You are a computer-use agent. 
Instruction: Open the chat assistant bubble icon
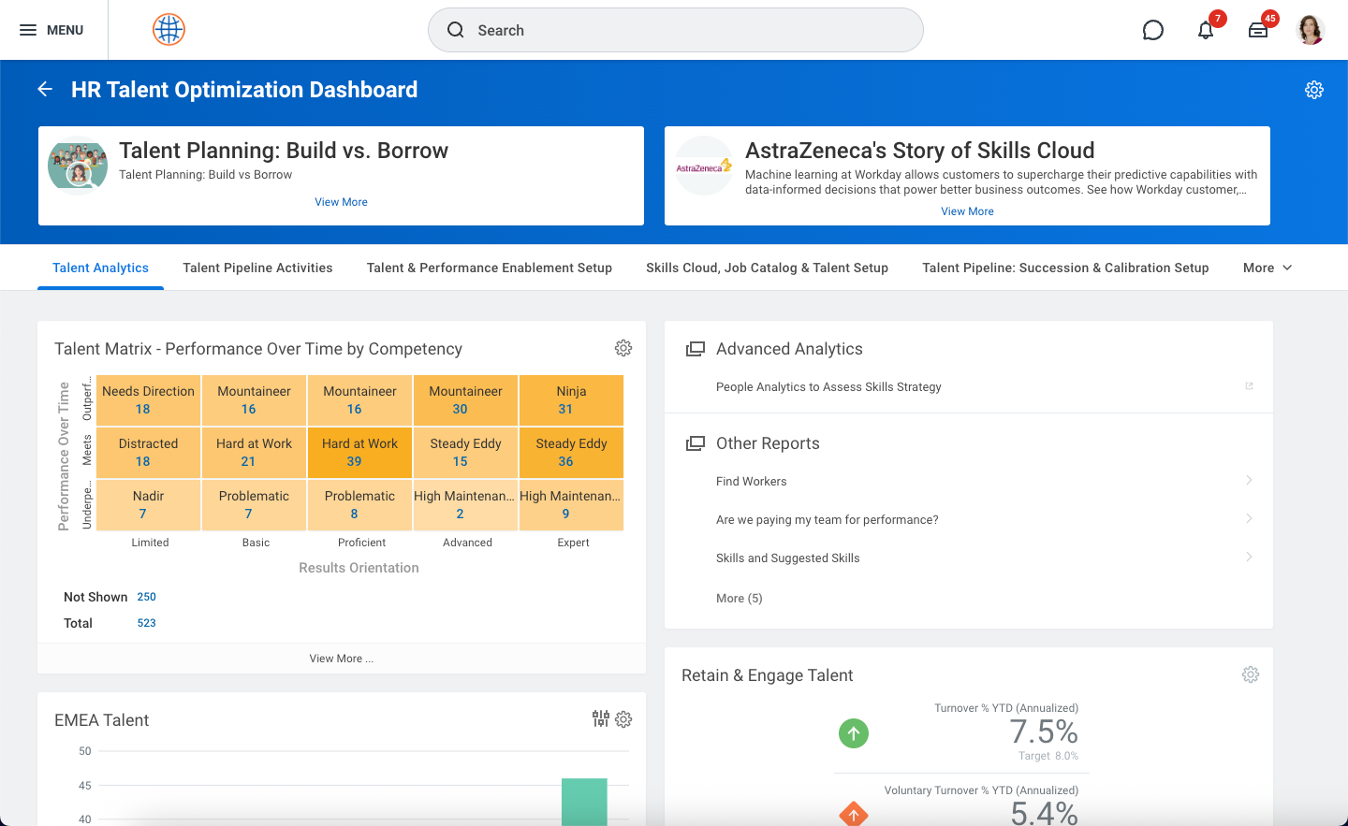coord(1153,31)
